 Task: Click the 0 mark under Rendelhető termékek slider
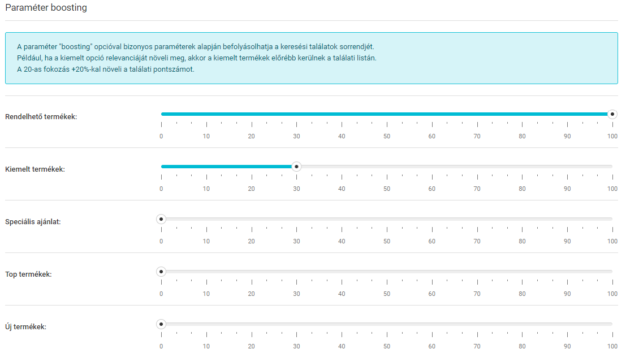point(161,136)
